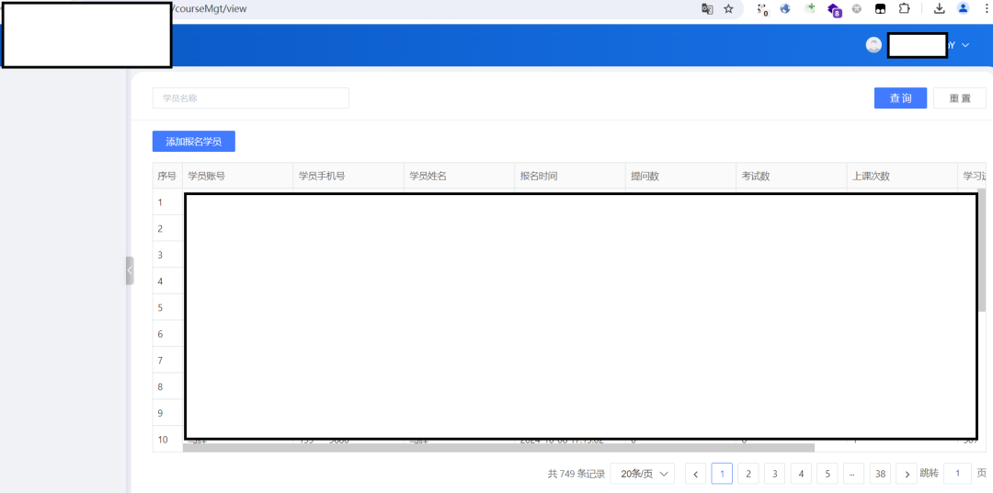Click the purple extension icon with badge 8

click(x=833, y=9)
